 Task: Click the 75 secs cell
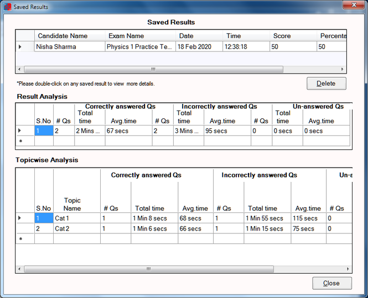308,228
